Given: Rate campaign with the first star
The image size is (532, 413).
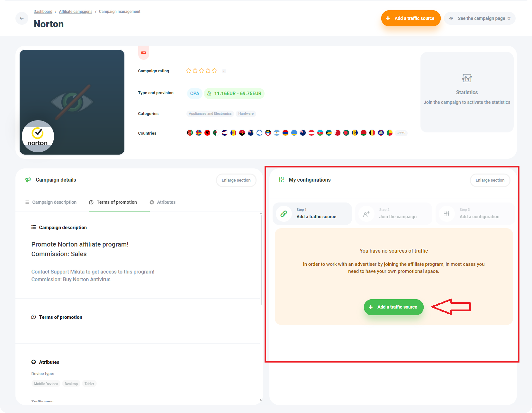Looking at the screenshot, I should [189, 71].
